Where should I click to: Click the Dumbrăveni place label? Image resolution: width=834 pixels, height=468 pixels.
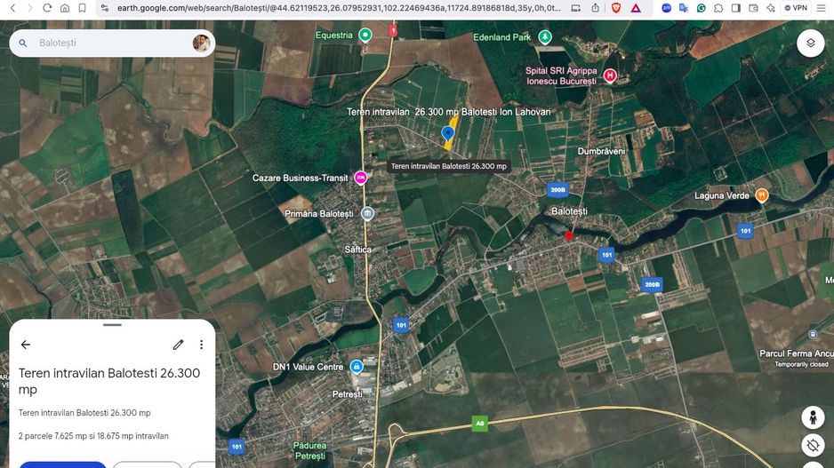(x=601, y=151)
